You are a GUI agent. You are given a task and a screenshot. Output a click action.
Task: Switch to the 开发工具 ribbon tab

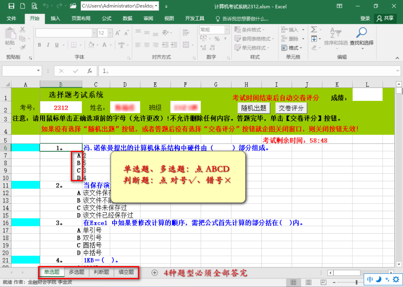[x=195, y=18]
